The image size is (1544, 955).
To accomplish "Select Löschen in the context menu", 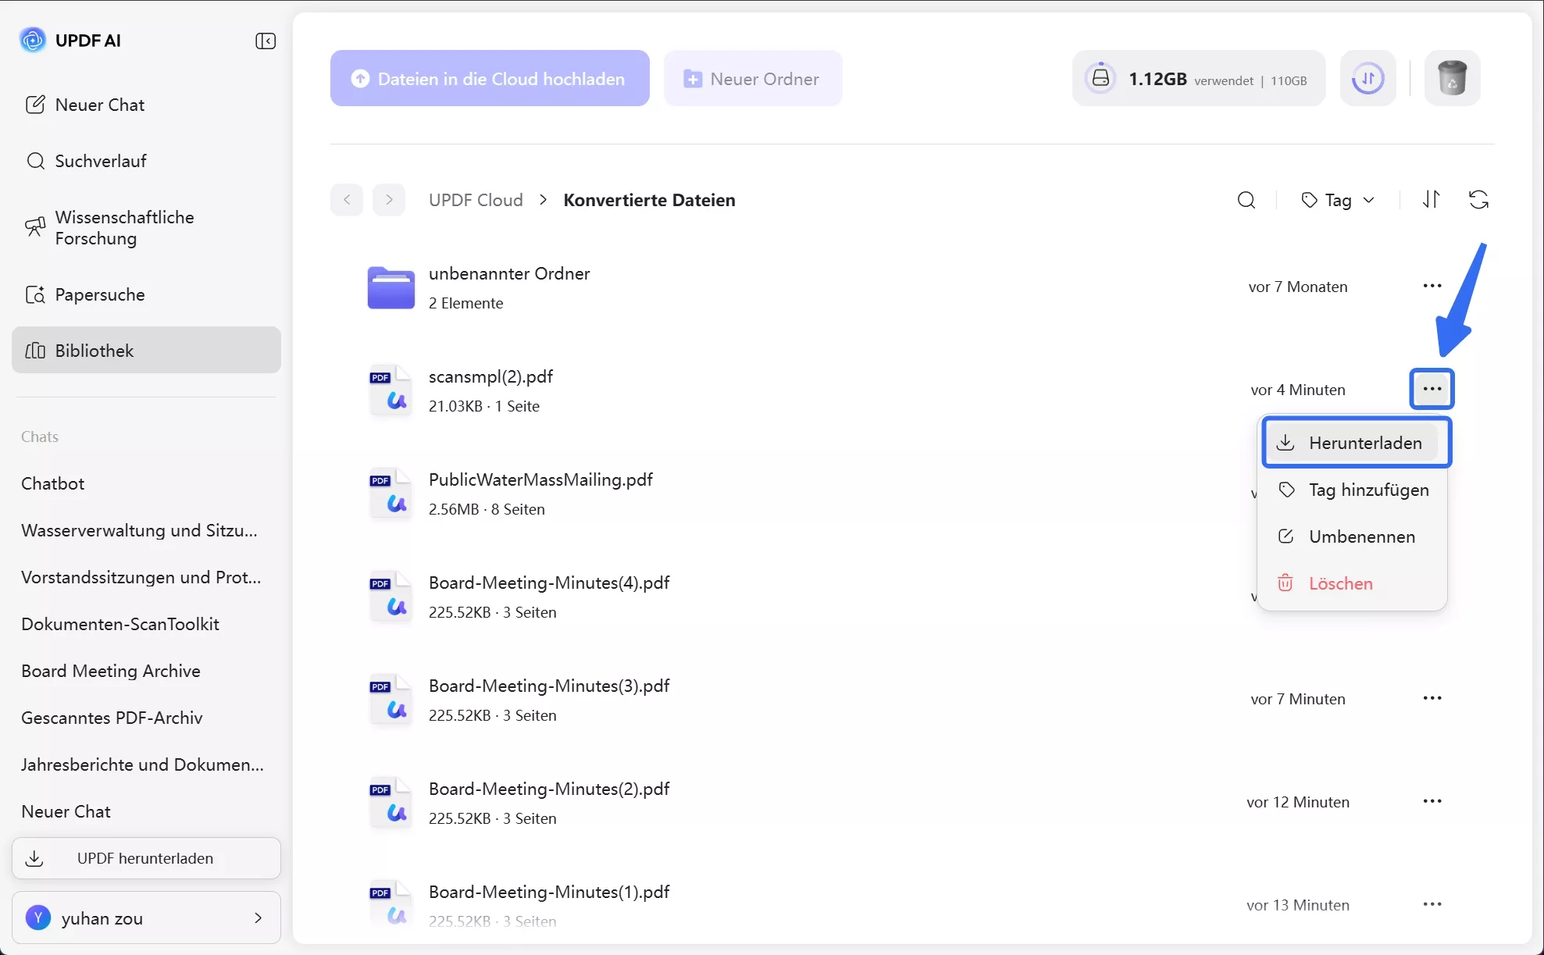I will click(1340, 583).
